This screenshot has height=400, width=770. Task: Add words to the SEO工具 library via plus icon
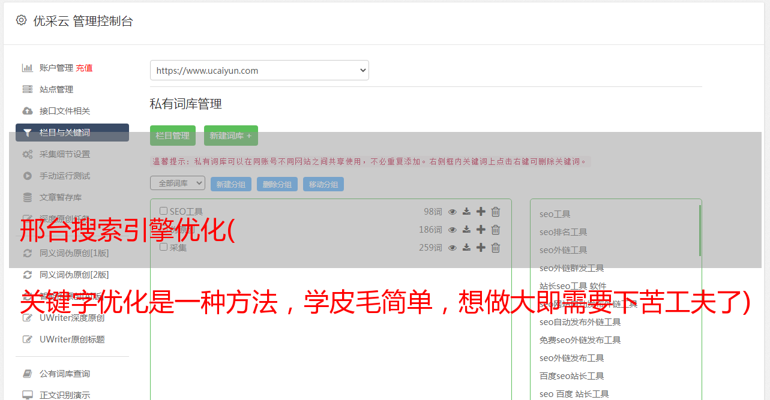coord(481,212)
